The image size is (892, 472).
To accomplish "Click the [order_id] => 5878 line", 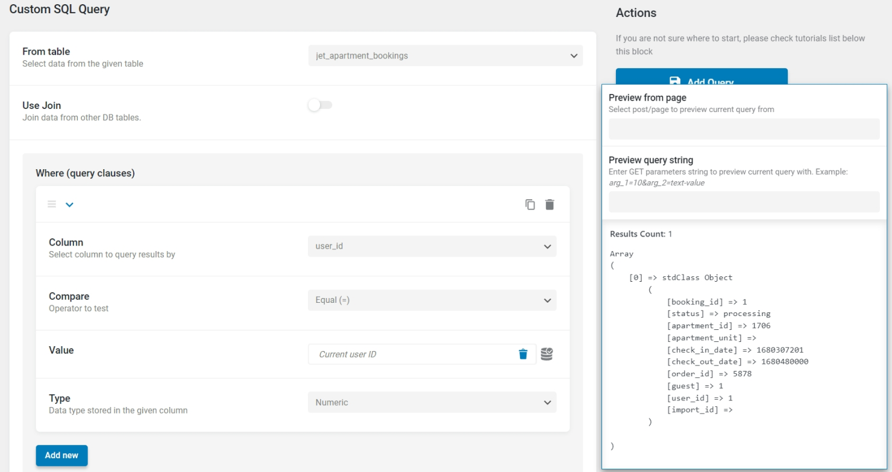I will 709,374.
